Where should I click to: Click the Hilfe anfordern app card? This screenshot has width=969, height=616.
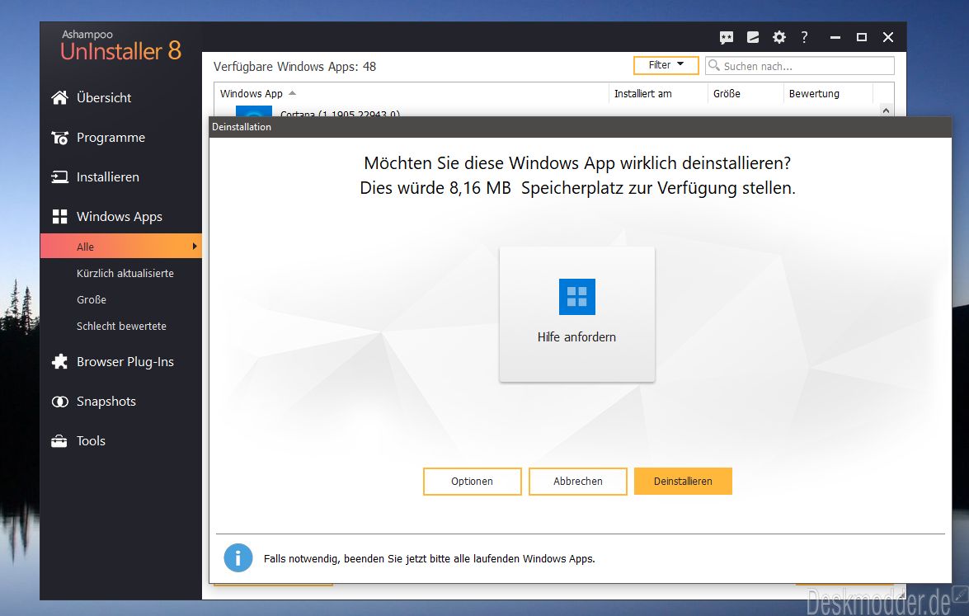pyautogui.click(x=577, y=314)
